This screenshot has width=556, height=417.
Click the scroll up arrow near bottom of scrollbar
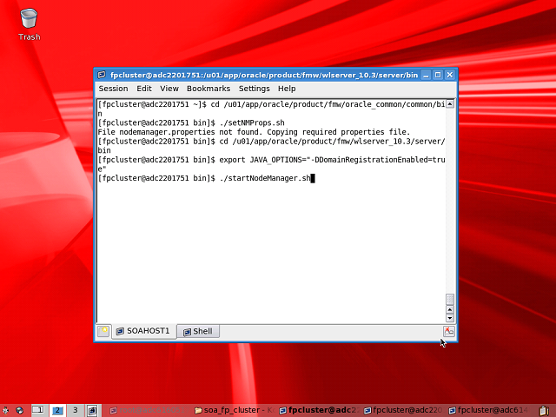click(450, 309)
